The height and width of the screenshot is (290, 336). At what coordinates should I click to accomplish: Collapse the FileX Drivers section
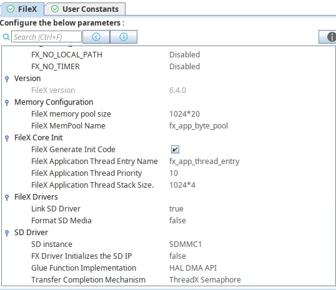coord(7,197)
